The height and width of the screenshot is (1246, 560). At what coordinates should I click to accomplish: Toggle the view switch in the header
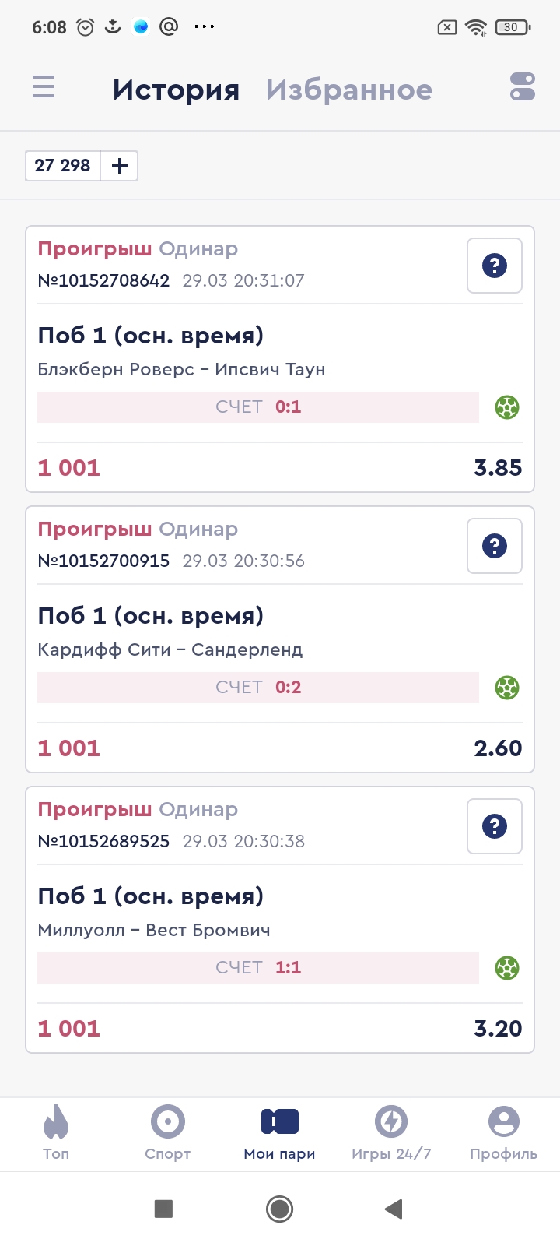pyautogui.click(x=523, y=86)
